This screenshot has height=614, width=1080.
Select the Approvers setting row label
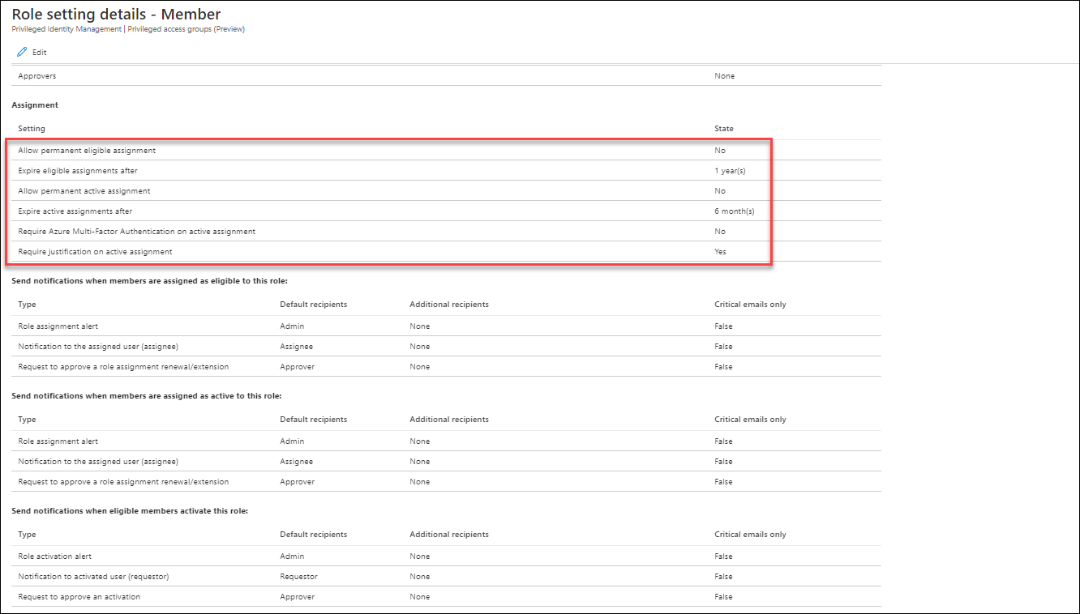tap(37, 76)
